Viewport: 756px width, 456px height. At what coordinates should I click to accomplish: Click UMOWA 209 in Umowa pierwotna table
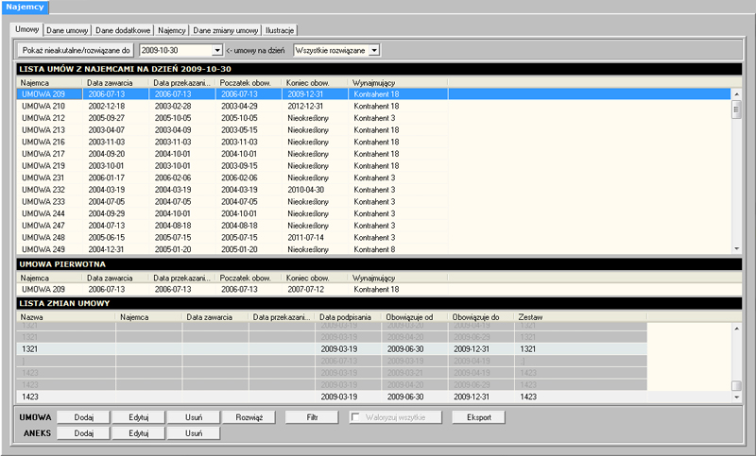click(x=43, y=290)
